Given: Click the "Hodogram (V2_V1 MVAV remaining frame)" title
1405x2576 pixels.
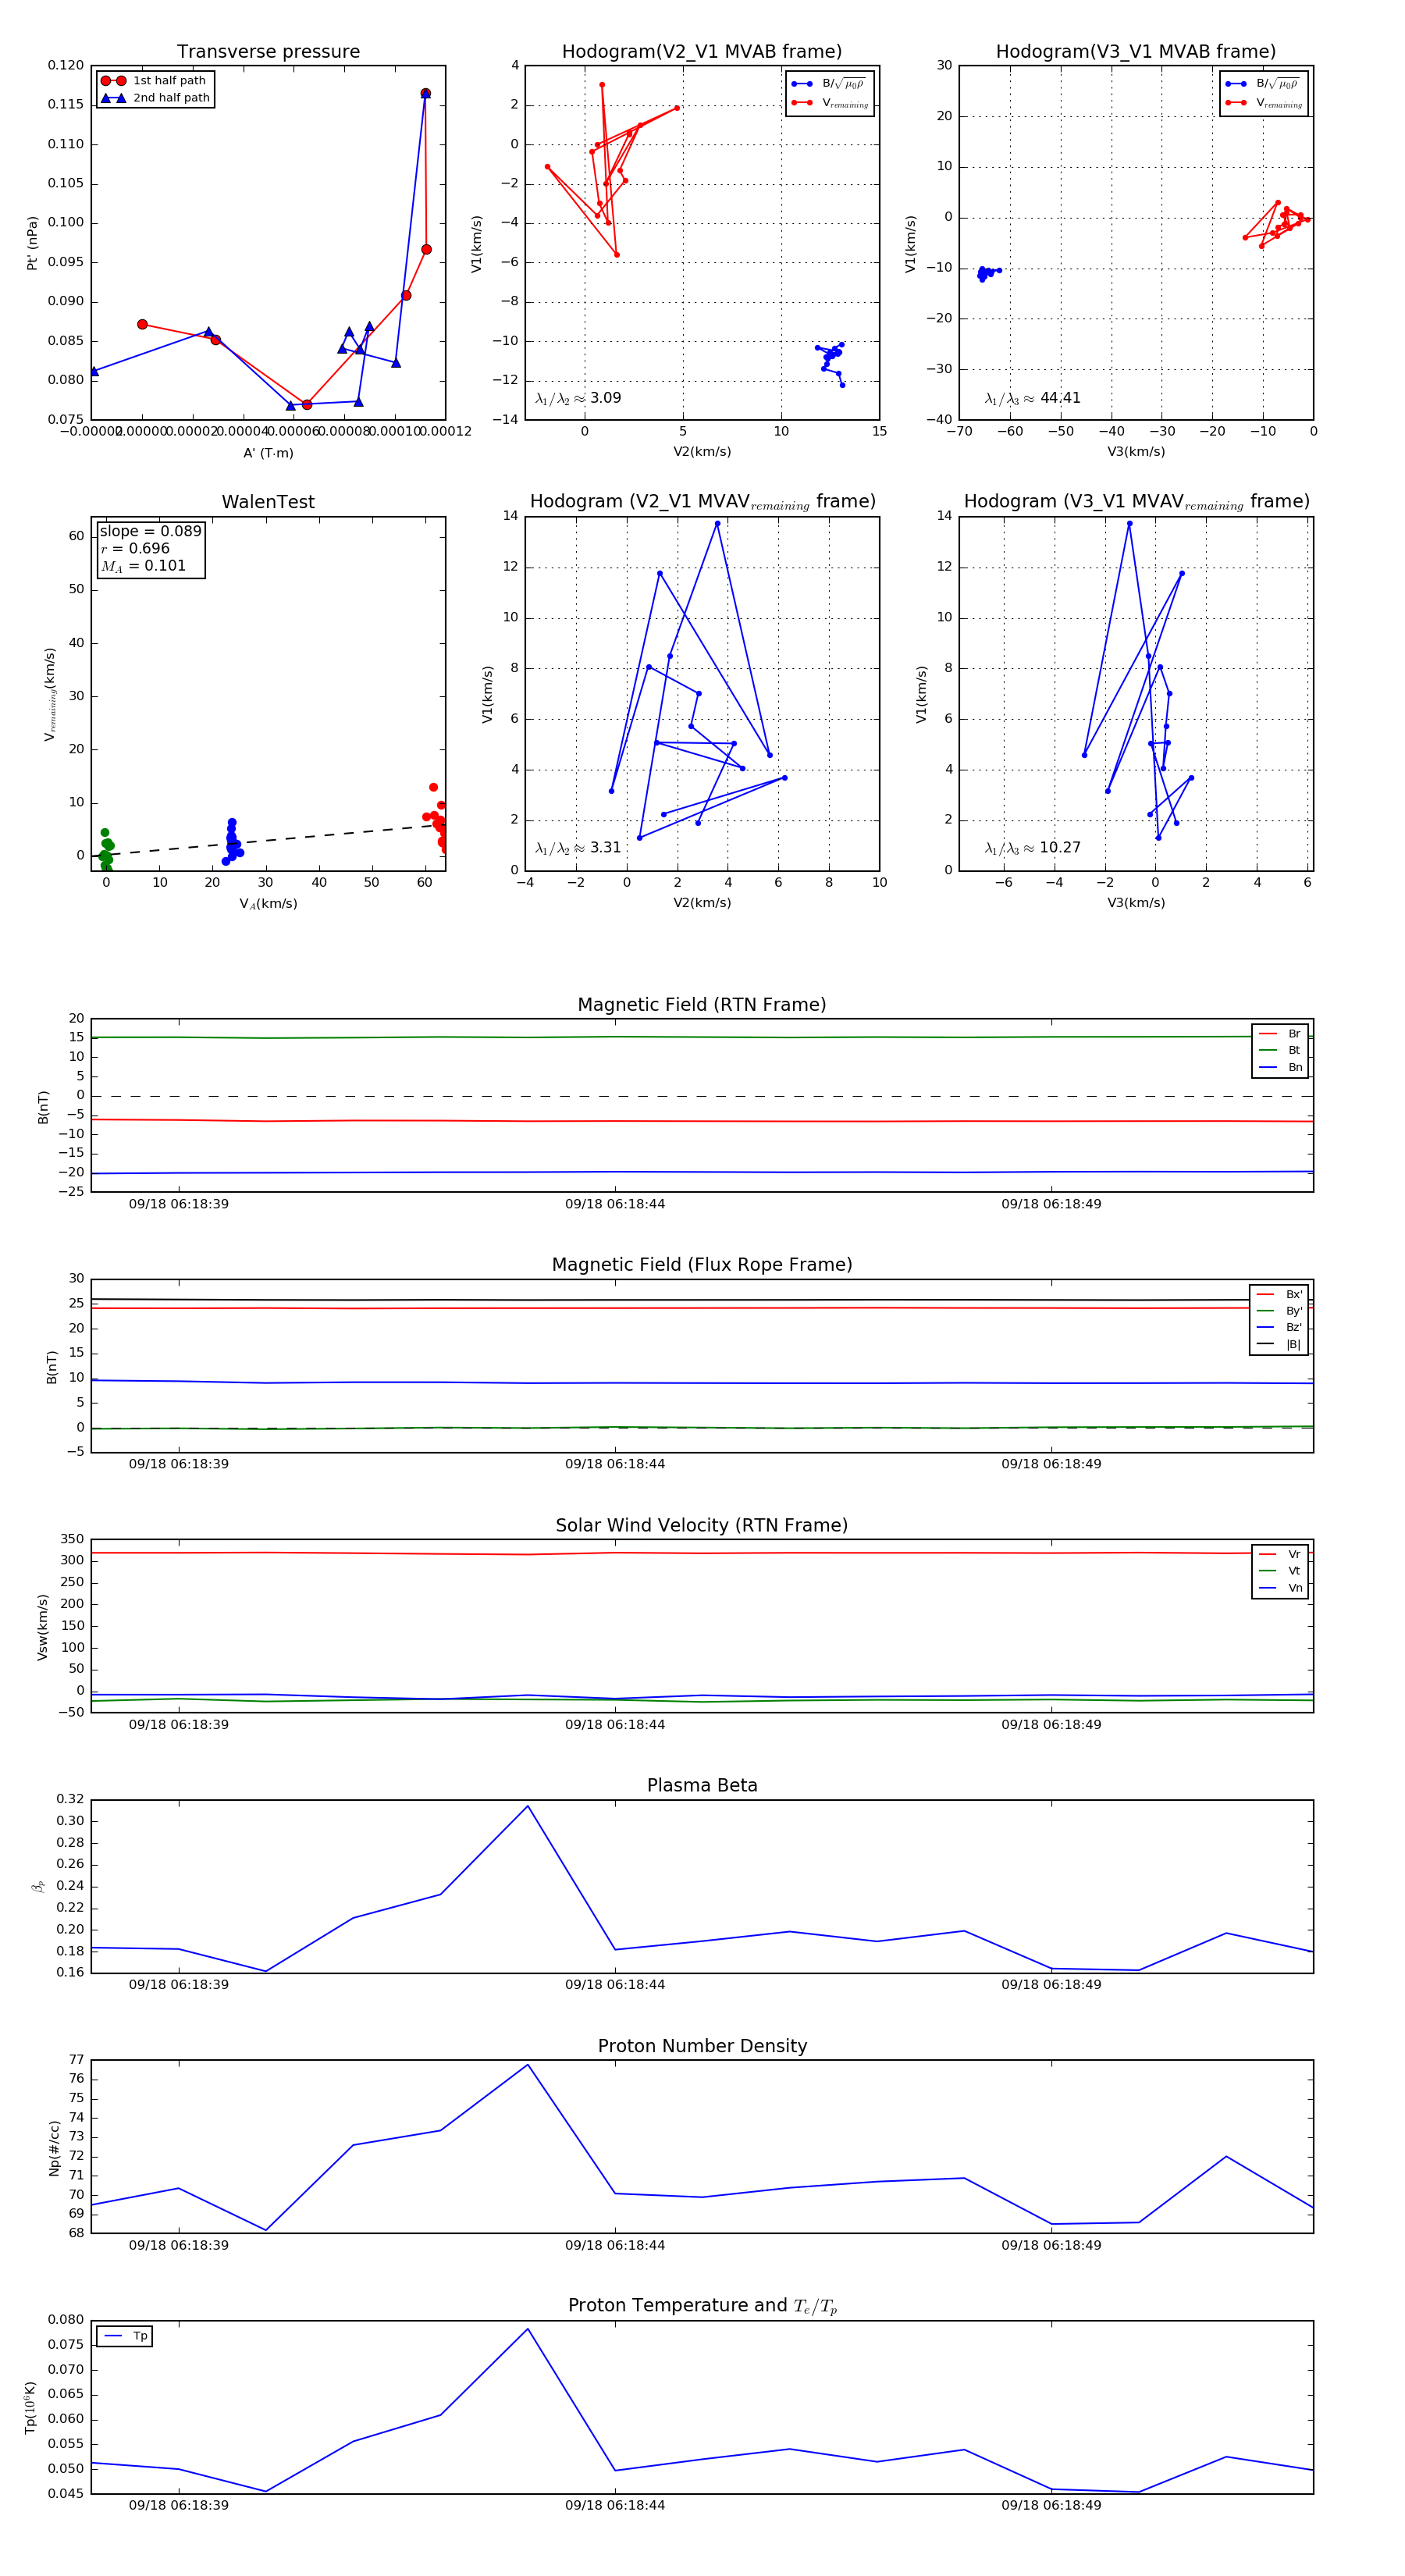Looking at the screenshot, I should point(702,502).
